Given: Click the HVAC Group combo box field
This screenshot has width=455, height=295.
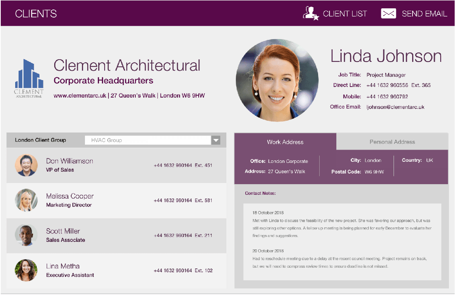Looking at the screenshot, I should [x=152, y=140].
